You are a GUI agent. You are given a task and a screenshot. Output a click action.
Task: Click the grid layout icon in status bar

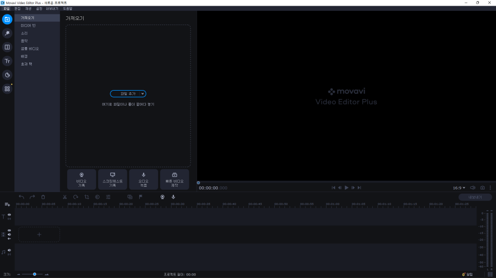490,274
